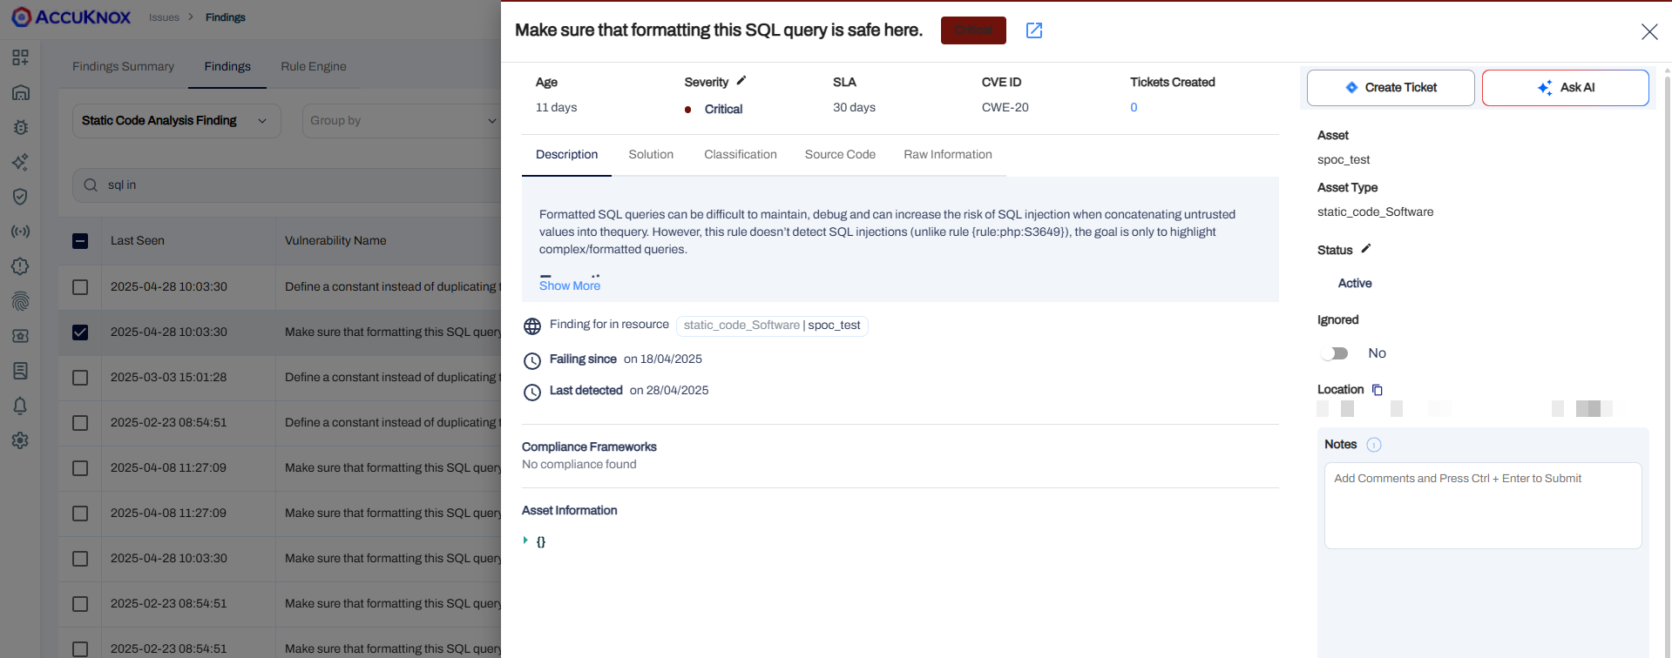This screenshot has width=1672, height=658.
Task: Click globe icon beside Finding for in resource
Action: [x=532, y=326]
